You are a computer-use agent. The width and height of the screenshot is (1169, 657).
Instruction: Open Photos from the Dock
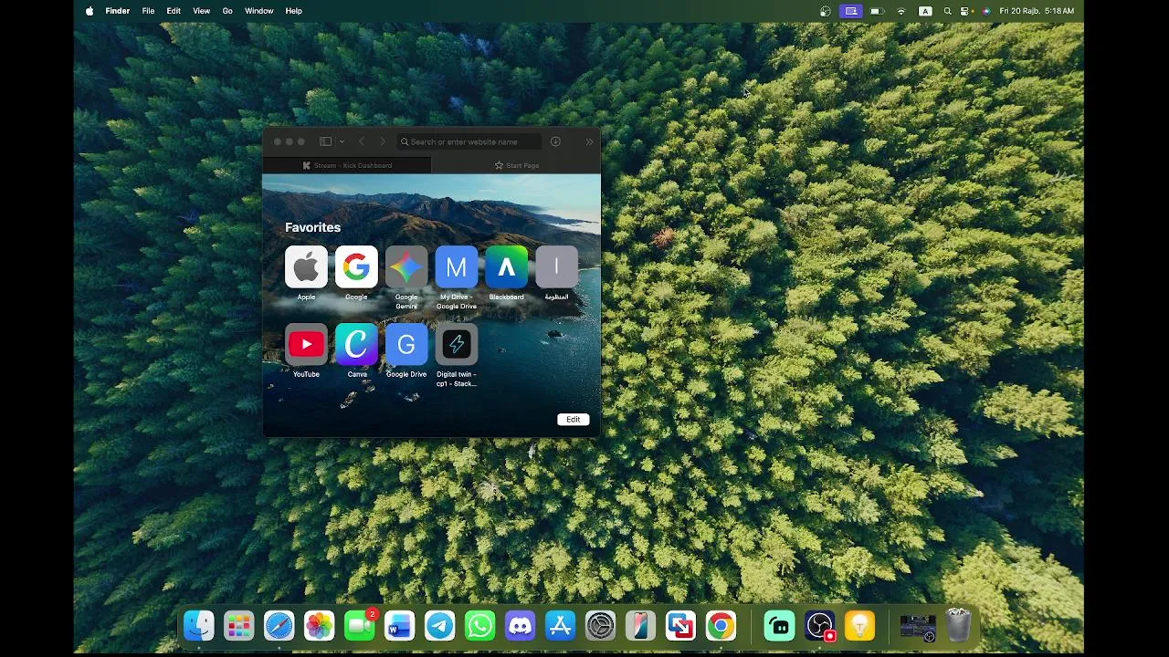pos(320,626)
